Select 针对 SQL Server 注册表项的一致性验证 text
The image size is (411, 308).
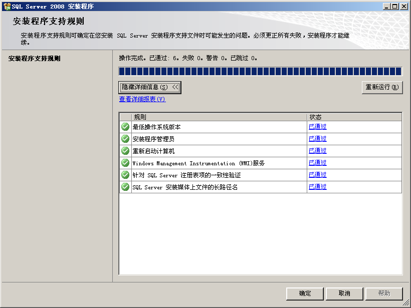(186, 175)
